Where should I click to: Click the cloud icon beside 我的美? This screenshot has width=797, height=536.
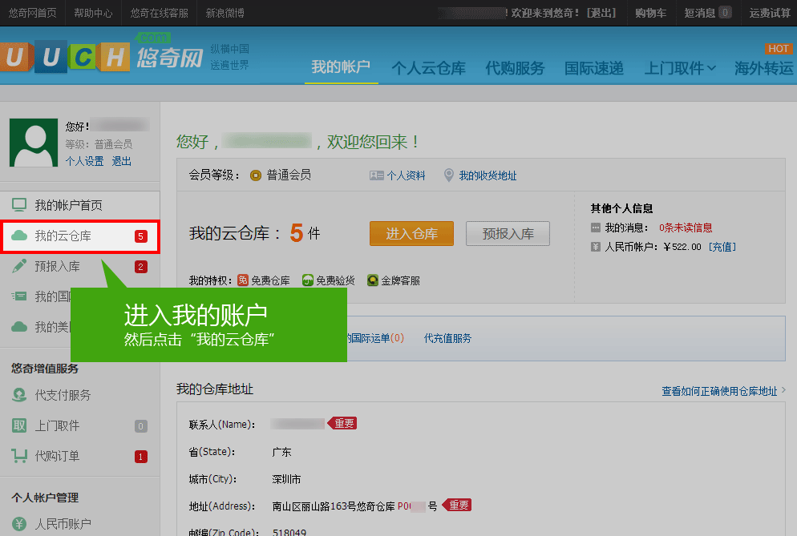click(x=19, y=326)
